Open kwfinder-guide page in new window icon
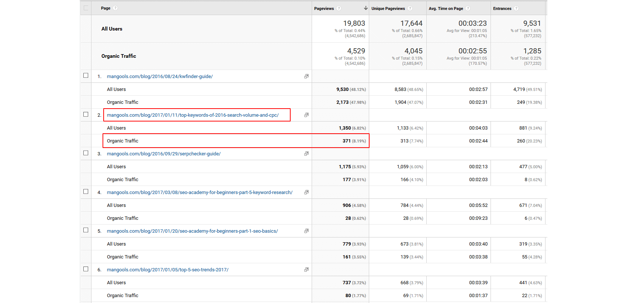This screenshot has height=303, width=627. pos(306,76)
